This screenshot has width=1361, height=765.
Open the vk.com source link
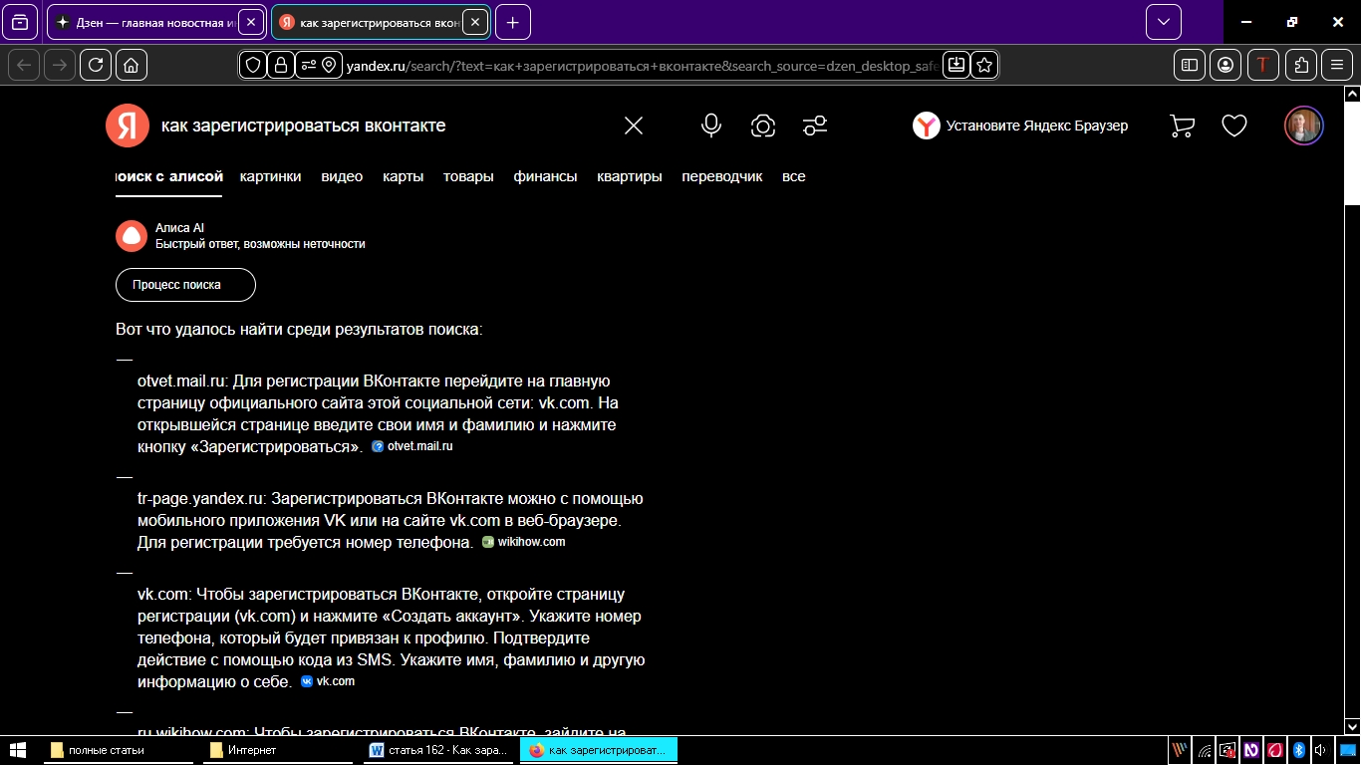click(x=329, y=681)
